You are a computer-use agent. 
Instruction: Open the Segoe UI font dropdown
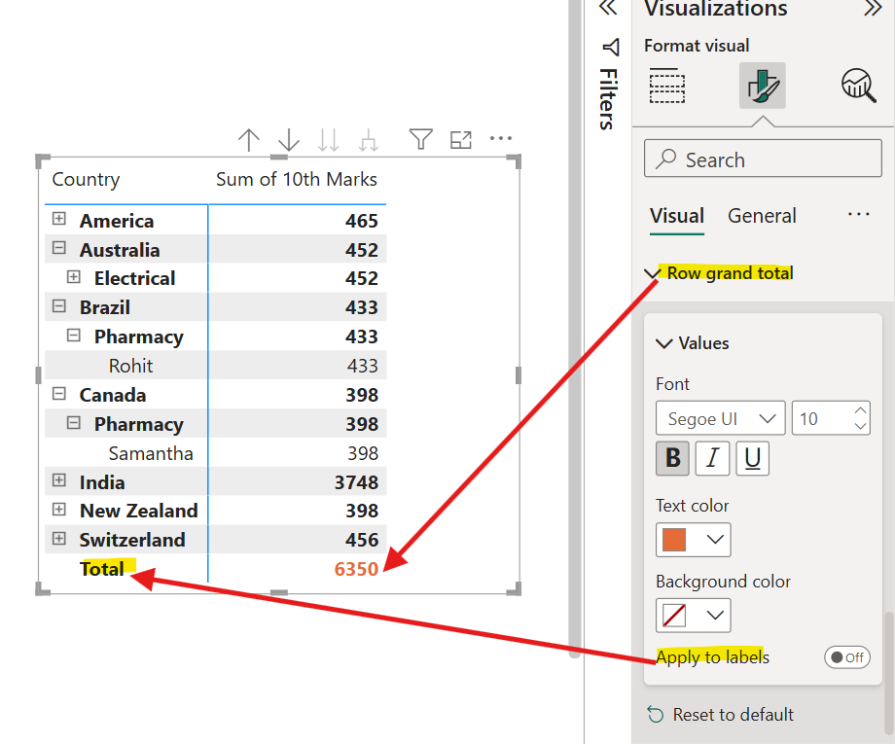coord(720,419)
